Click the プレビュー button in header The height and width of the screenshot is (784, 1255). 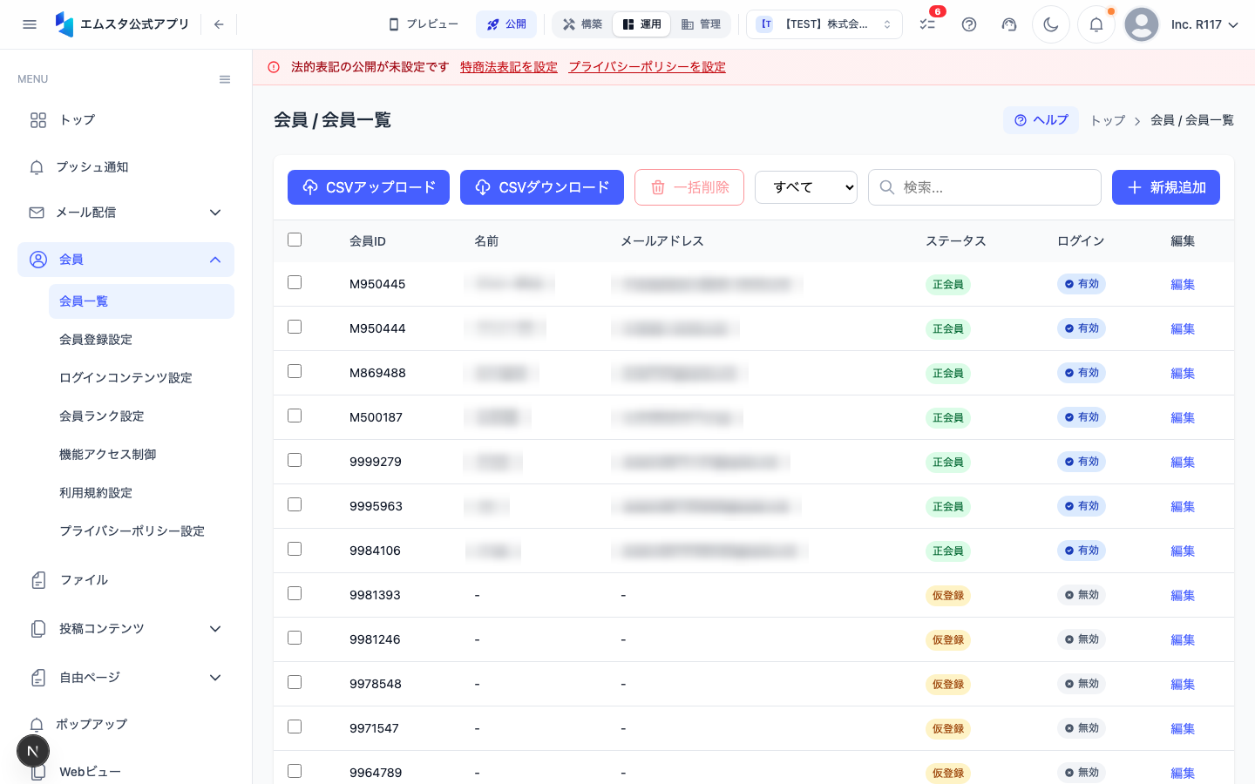click(x=424, y=24)
